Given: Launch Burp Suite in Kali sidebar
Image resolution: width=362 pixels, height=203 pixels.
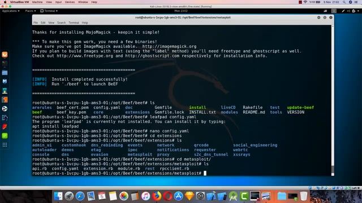Looking at the screenshot, I should click(x=5, y=100).
